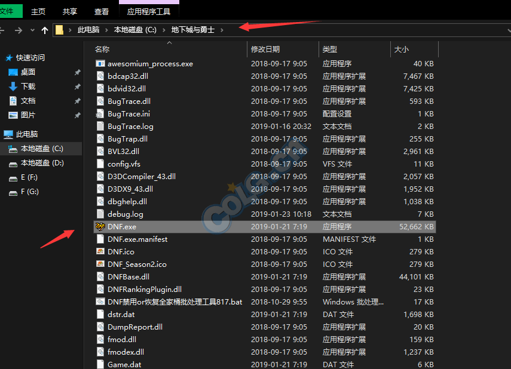Image resolution: width=511 pixels, height=369 pixels.
Task: Click the fmod.dll file icon
Action: (x=100, y=339)
